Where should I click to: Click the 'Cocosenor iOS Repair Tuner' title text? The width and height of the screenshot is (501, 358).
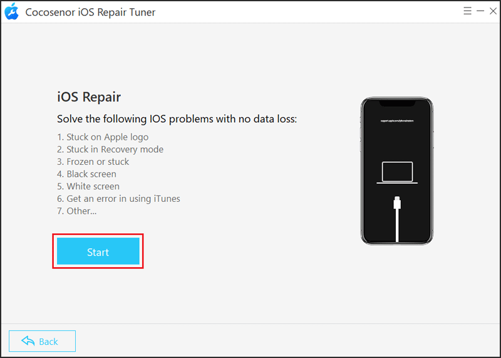tap(90, 12)
